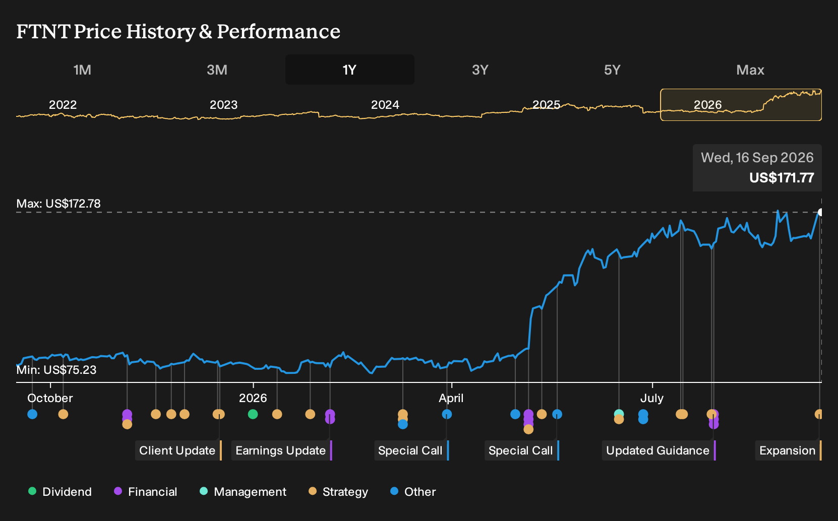This screenshot has height=521, width=838.
Task: Open the Client Update event label
Action: point(178,450)
